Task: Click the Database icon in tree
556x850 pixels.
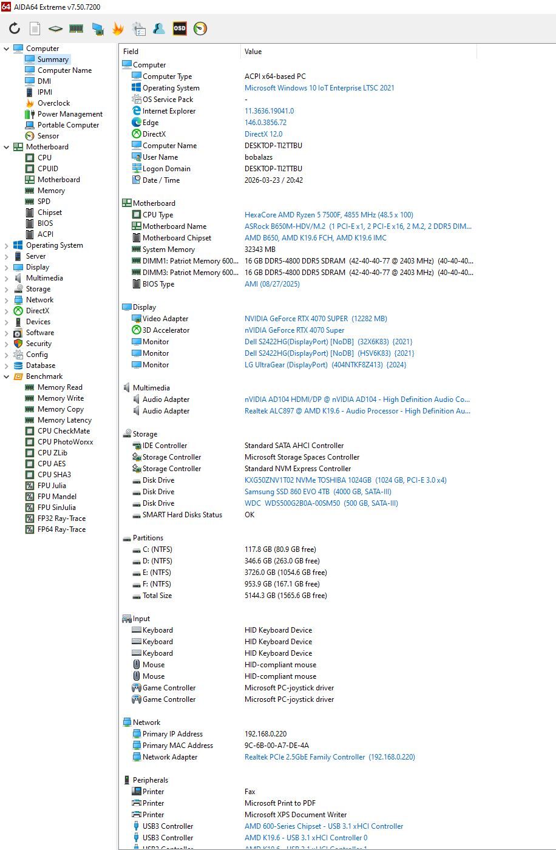Action: [18, 365]
